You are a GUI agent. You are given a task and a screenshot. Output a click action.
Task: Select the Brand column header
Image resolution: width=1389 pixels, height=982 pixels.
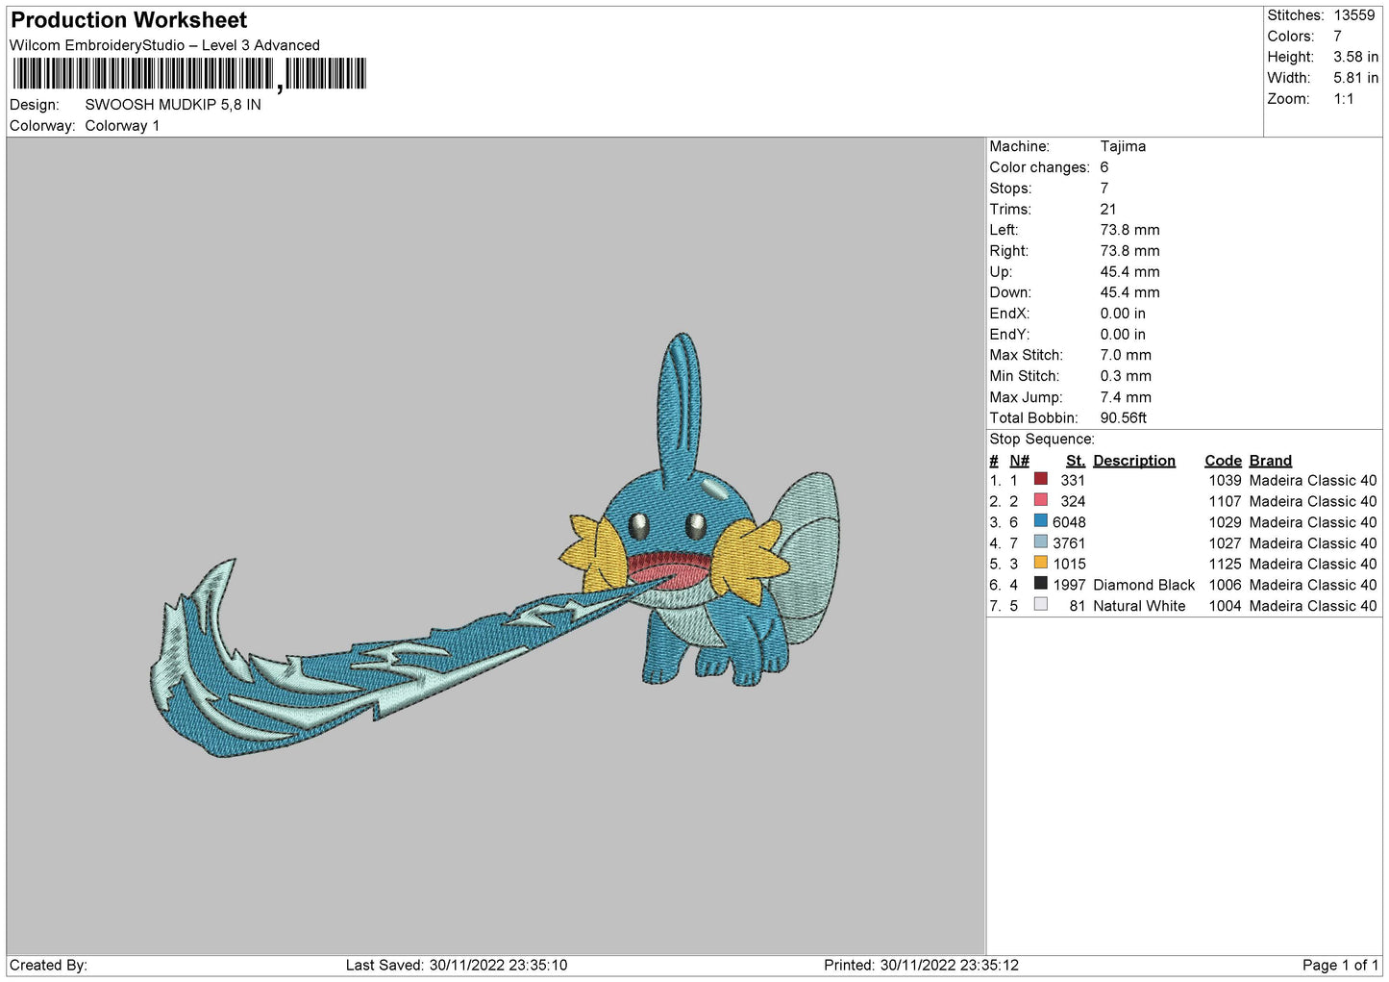(1270, 461)
